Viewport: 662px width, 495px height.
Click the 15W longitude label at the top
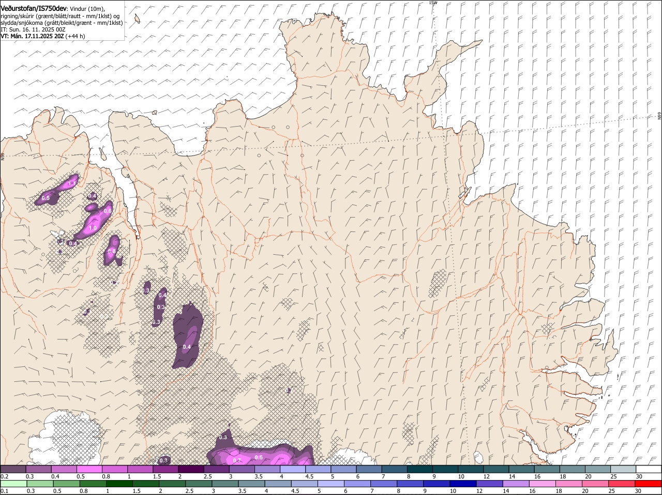tap(433, 3)
